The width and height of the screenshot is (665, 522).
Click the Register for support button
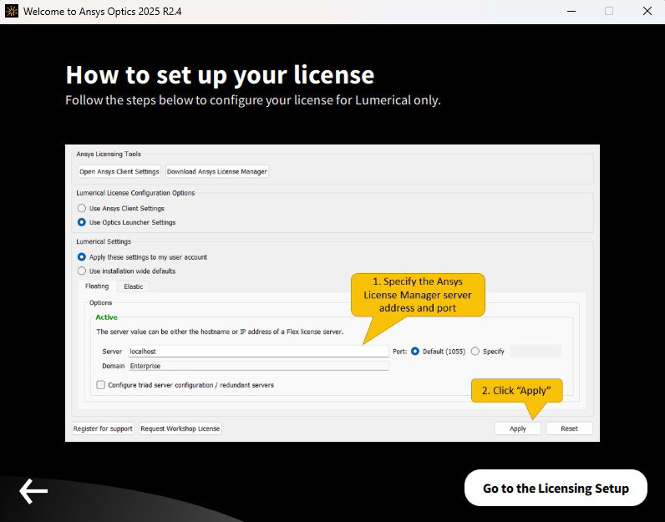coord(103,428)
